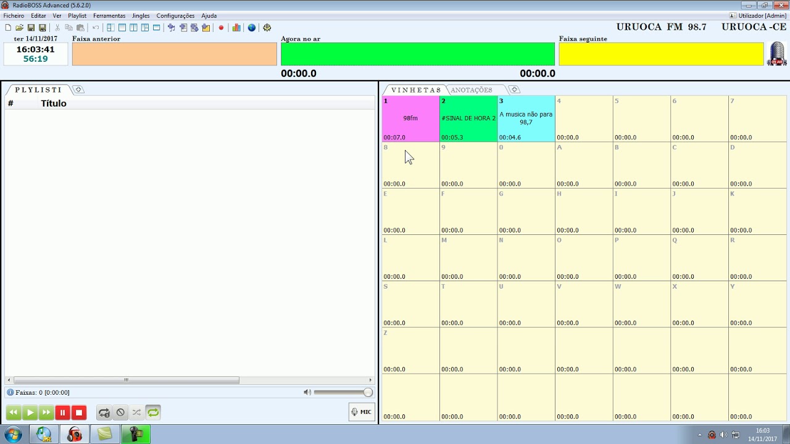Click the Paste clipboard icon

(x=80, y=28)
